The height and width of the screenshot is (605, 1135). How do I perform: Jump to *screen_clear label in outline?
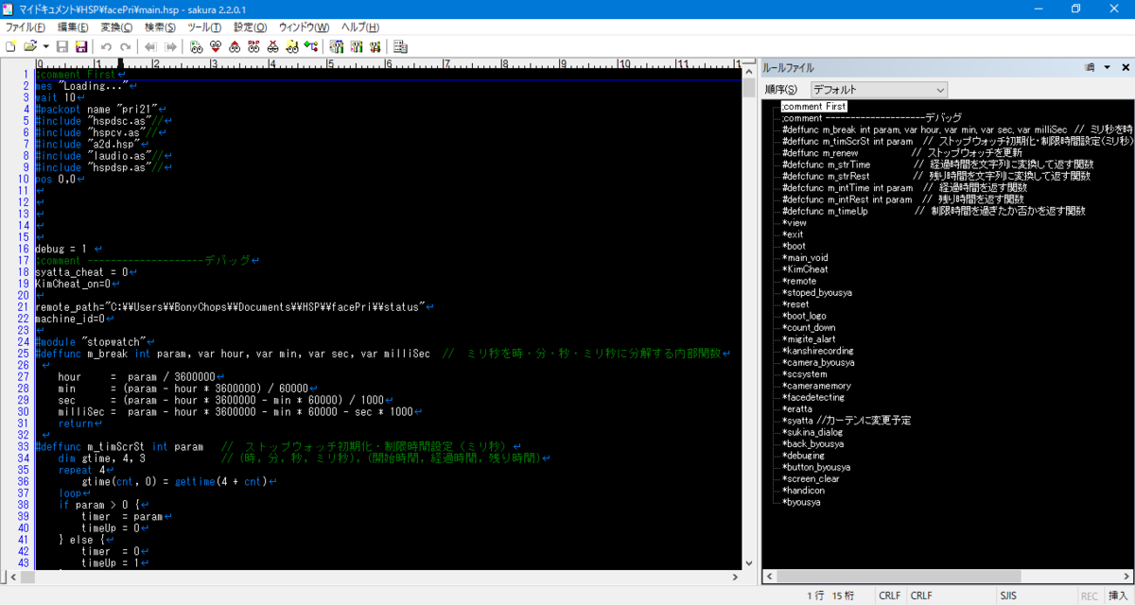tap(811, 478)
